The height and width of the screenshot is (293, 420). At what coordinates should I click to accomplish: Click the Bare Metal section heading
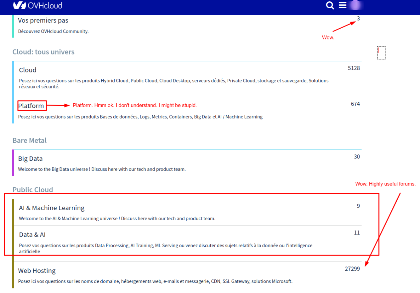[30, 141]
